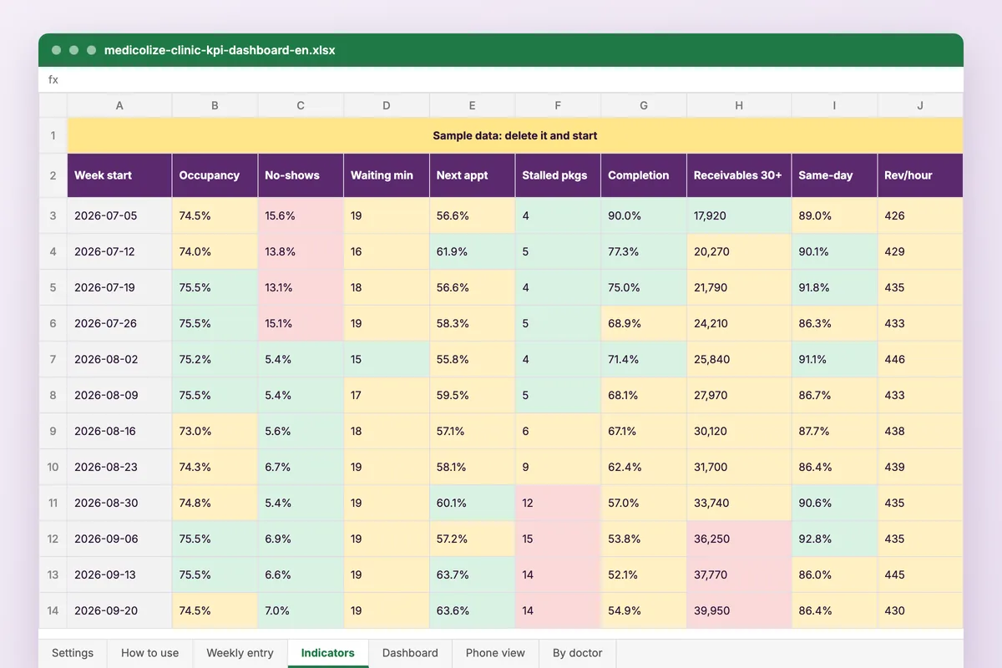Open the Phone view sheet tab
This screenshot has height=668, width=1002.
click(x=495, y=653)
